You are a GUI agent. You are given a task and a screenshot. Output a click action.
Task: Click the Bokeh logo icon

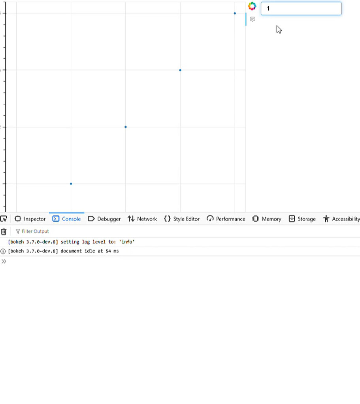[252, 6]
